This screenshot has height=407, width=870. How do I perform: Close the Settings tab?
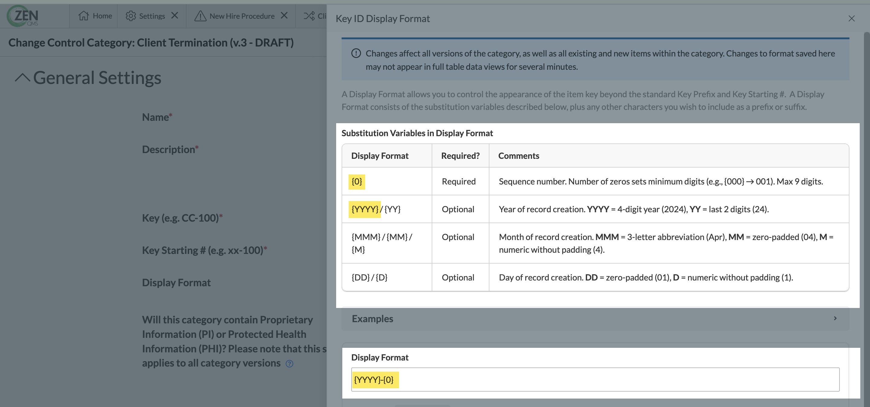[x=175, y=15]
